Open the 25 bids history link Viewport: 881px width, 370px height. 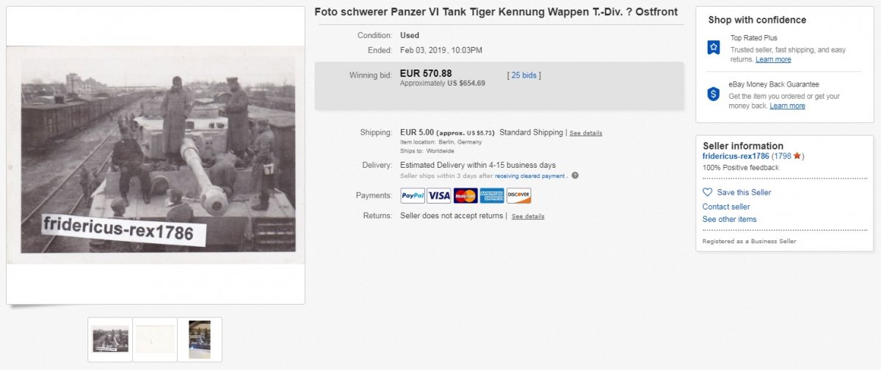click(x=526, y=75)
